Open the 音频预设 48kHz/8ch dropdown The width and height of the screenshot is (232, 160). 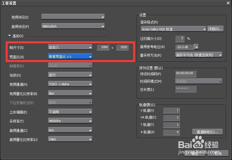(x=73, y=26)
